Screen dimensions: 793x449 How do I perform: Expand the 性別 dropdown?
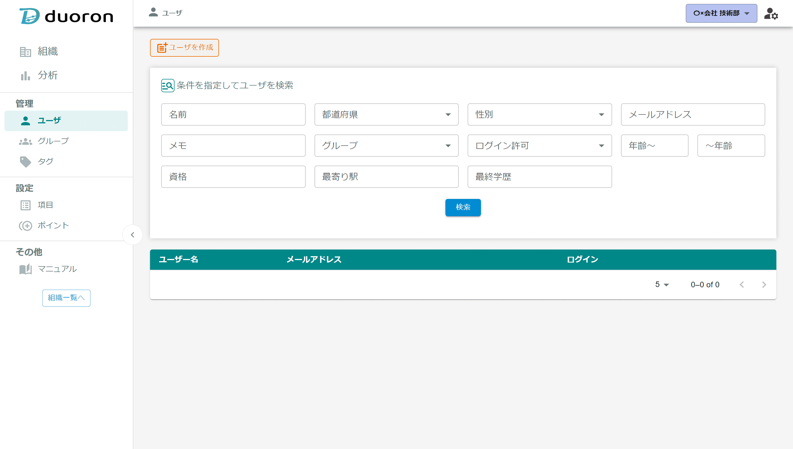(x=540, y=114)
